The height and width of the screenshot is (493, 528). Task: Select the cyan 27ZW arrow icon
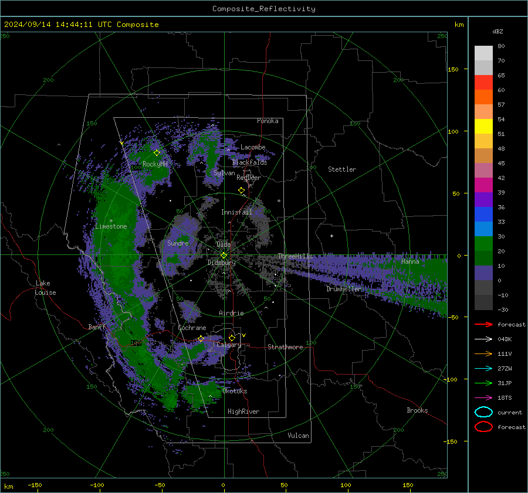pos(483,369)
